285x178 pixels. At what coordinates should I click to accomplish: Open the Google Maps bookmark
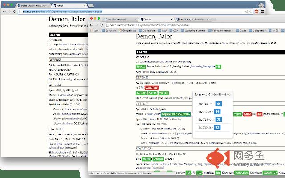coord(127,31)
